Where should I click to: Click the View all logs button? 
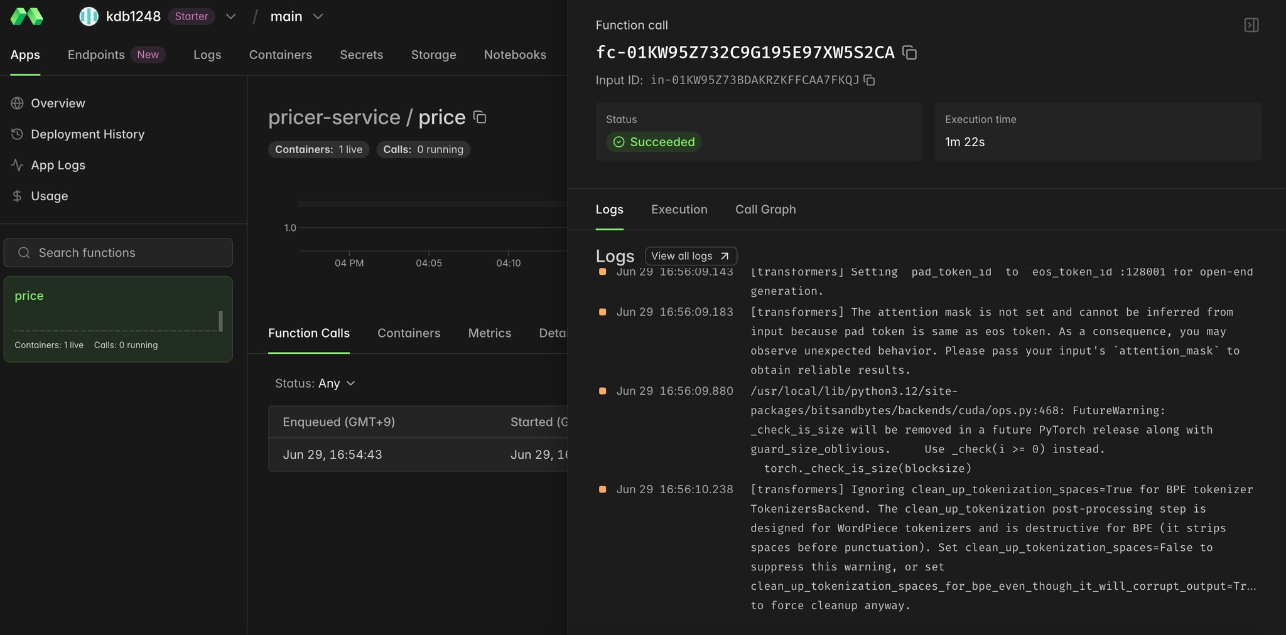tap(691, 256)
